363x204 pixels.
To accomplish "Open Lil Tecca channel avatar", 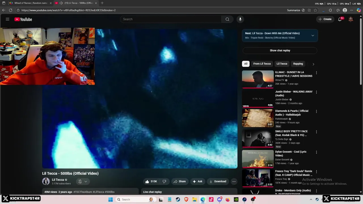I will tap(46, 181).
